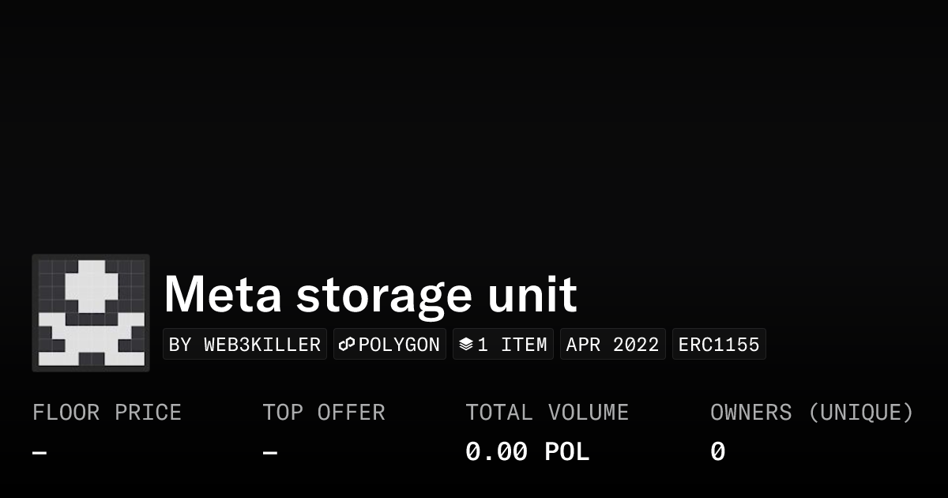Select the ERC1155 token standard badge
Image resolution: width=948 pixels, height=498 pixels.
[719, 345]
